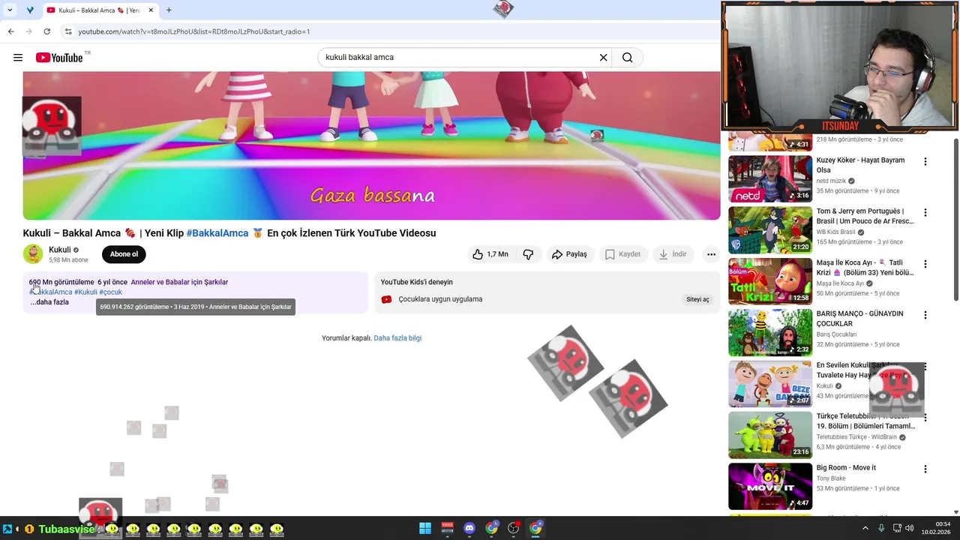Click the video player showing 'Gaza bassana'
The image size is (960, 540).
(371, 145)
